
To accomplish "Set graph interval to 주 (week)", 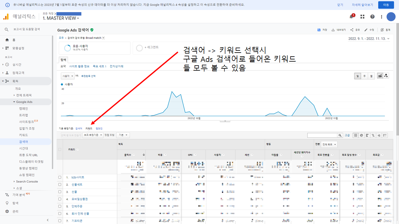I will pyautogui.click(x=364, y=76).
